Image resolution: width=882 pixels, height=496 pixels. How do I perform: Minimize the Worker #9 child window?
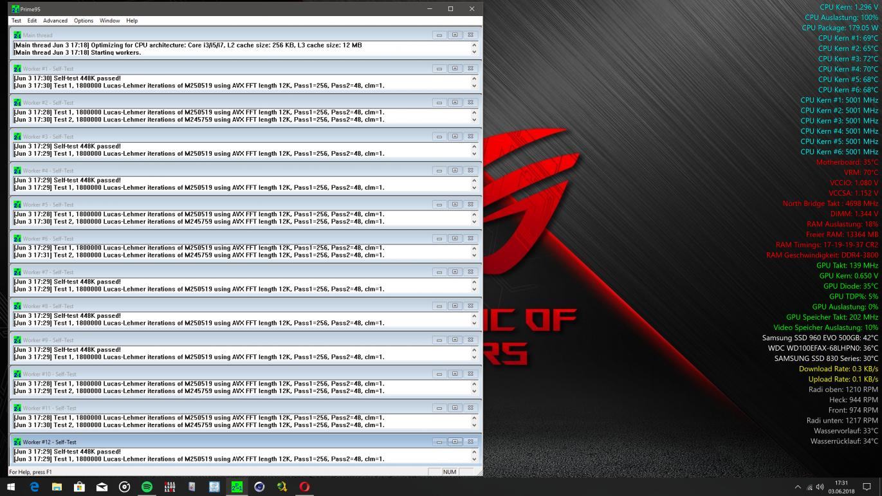click(439, 340)
